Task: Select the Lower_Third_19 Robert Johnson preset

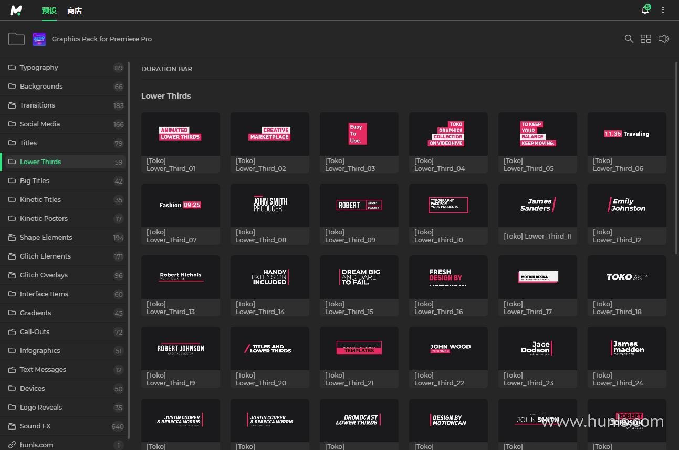Action: (181, 357)
